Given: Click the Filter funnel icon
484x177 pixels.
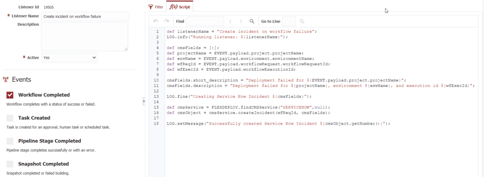Looking at the screenshot, I should tap(151, 7).
